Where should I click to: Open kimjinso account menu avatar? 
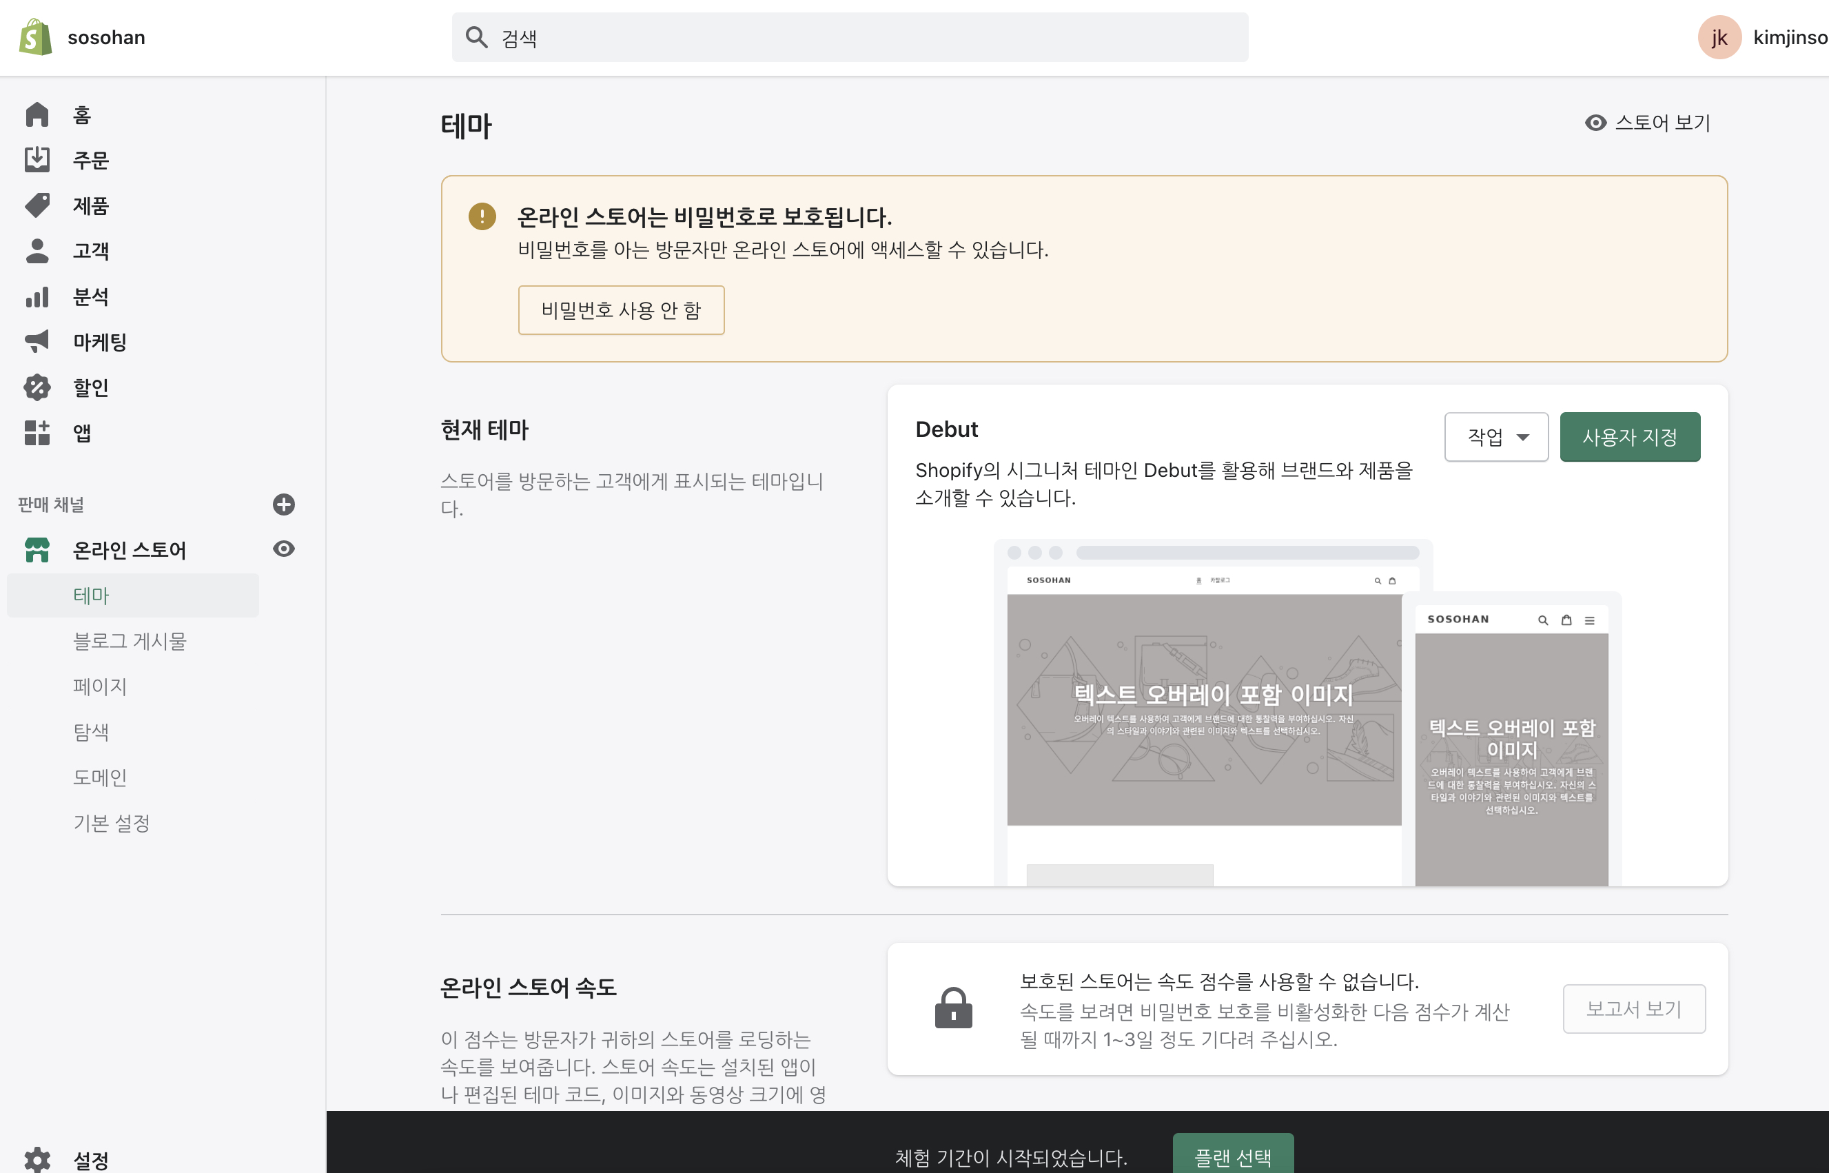(1719, 37)
